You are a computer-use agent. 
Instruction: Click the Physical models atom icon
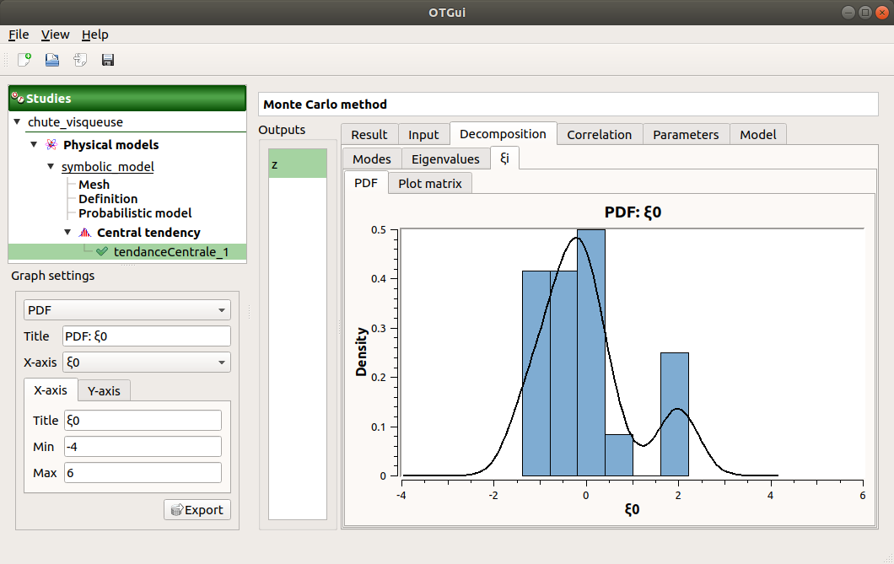[x=51, y=145]
